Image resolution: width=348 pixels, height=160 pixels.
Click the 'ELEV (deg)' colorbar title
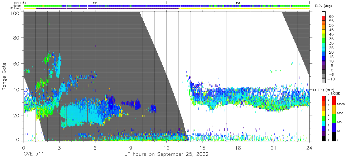coord(323,6)
